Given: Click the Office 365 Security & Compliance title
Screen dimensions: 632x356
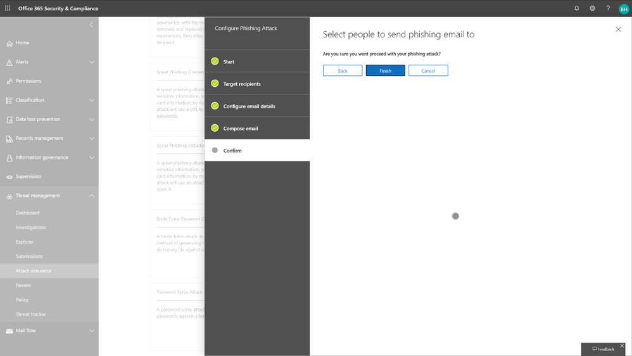Looking at the screenshot, I should click(x=58, y=8).
